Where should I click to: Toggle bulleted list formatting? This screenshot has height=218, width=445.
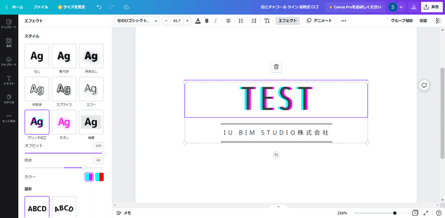241,21
